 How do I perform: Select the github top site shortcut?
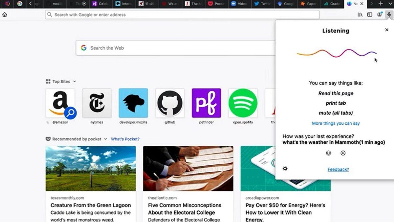pos(170,103)
